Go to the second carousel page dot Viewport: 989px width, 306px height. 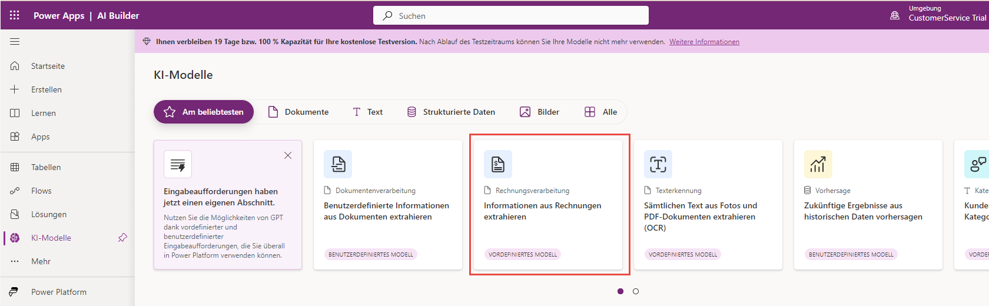[x=636, y=291]
